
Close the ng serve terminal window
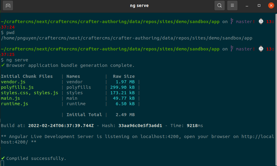coord(270,5)
